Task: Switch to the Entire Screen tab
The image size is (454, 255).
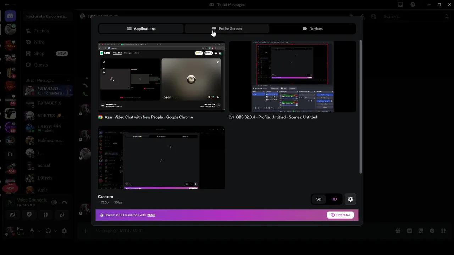Action: tap(227, 29)
